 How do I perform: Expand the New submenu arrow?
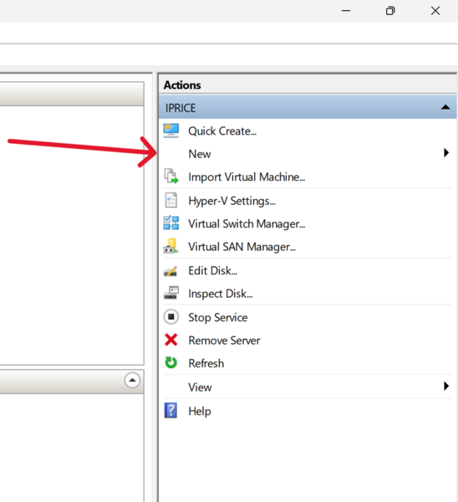pyautogui.click(x=446, y=153)
